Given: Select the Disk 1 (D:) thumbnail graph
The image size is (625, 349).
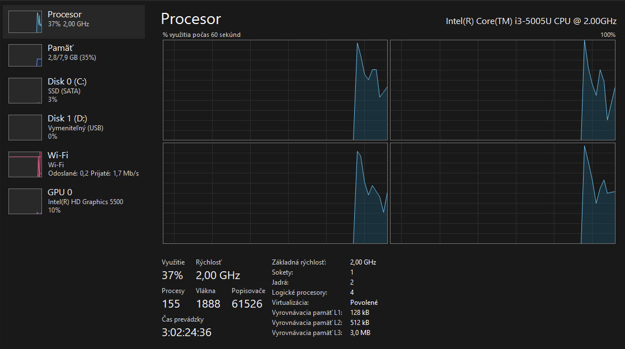Looking at the screenshot, I should click(25, 128).
